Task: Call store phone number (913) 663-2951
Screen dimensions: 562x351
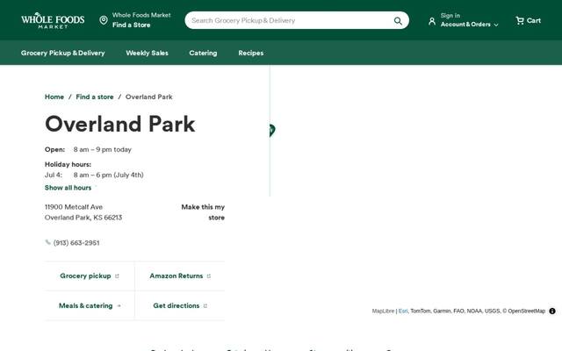Action: click(x=76, y=243)
